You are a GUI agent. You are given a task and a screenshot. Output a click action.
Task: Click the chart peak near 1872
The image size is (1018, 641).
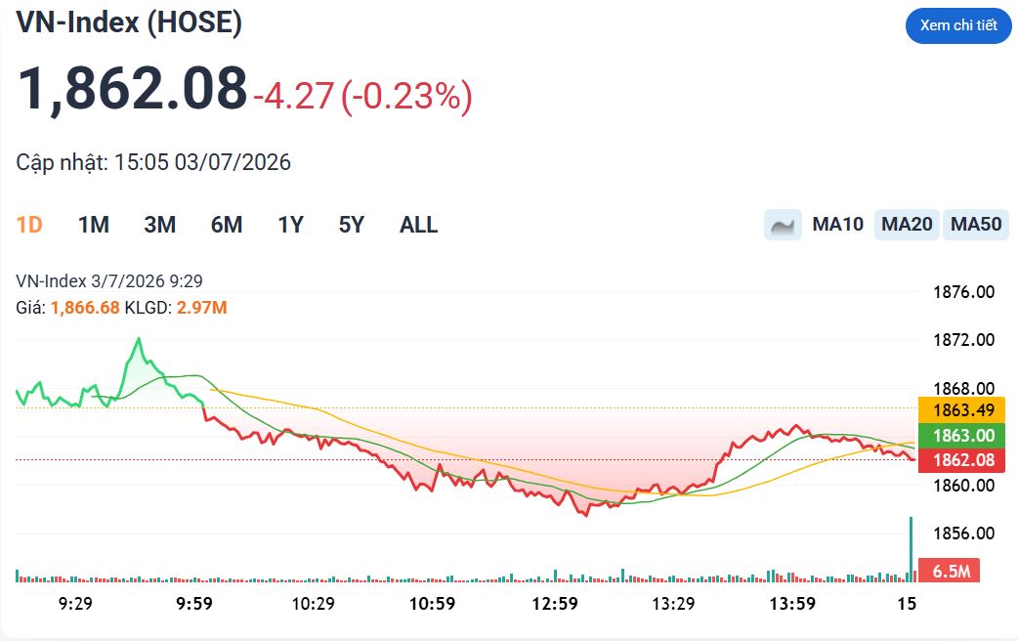tap(139, 339)
